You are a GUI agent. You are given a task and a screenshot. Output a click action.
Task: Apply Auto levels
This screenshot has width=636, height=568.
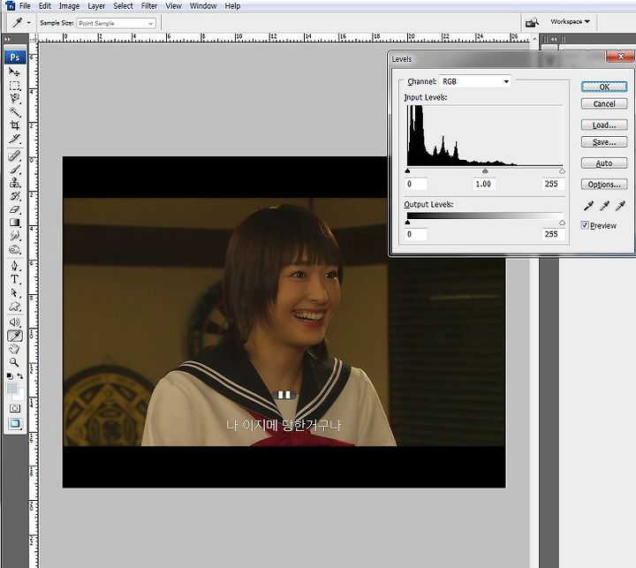(x=604, y=163)
